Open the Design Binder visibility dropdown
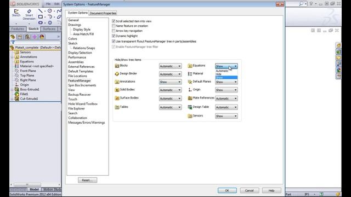 [x=171, y=74]
